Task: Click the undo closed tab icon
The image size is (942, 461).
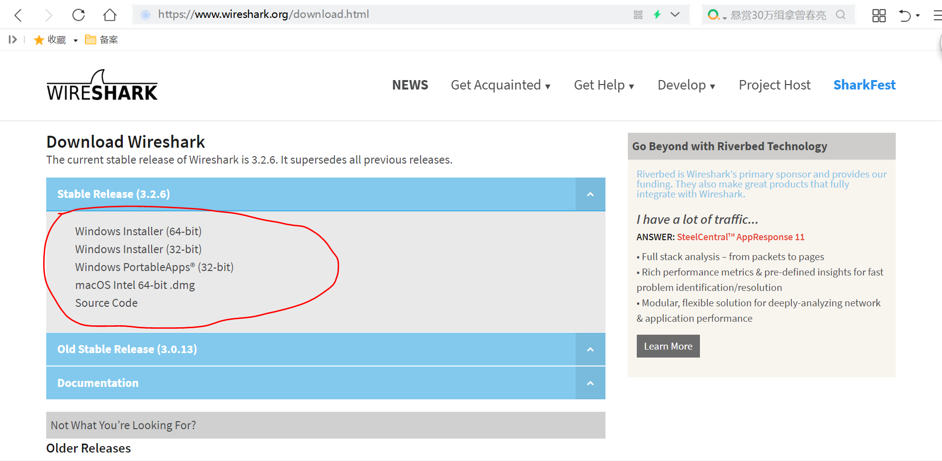Action: [905, 15]
